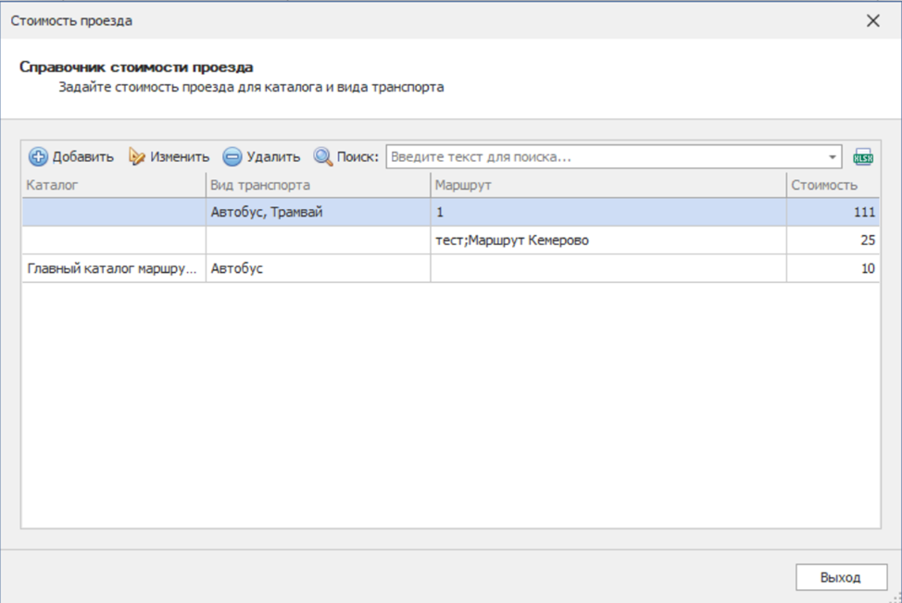902x603 pixels.
Task: Select the тест;Маршрут Кемерово row
Action: pyautogui.click(x=512, y=240)
